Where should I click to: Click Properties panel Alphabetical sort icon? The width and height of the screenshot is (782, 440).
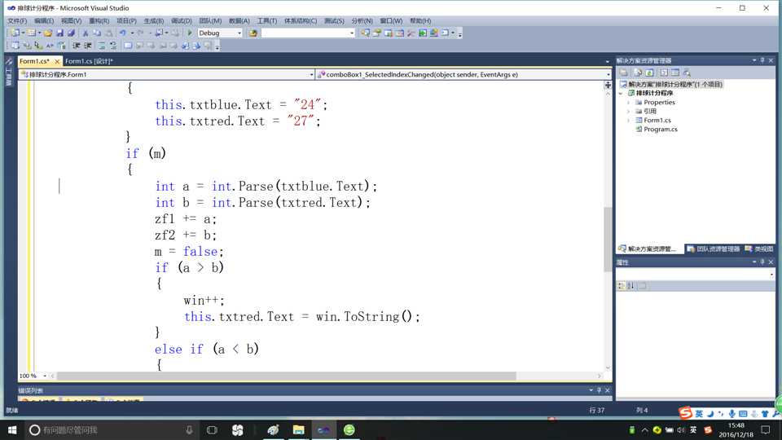point(630,286)
